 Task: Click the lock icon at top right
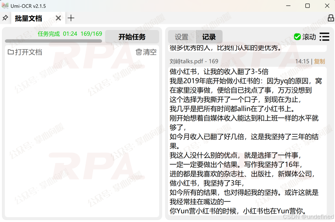tap(331, 18)
